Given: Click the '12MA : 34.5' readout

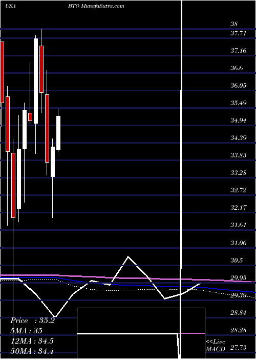Looking at the screenshot, I should [x=32, y=341].
